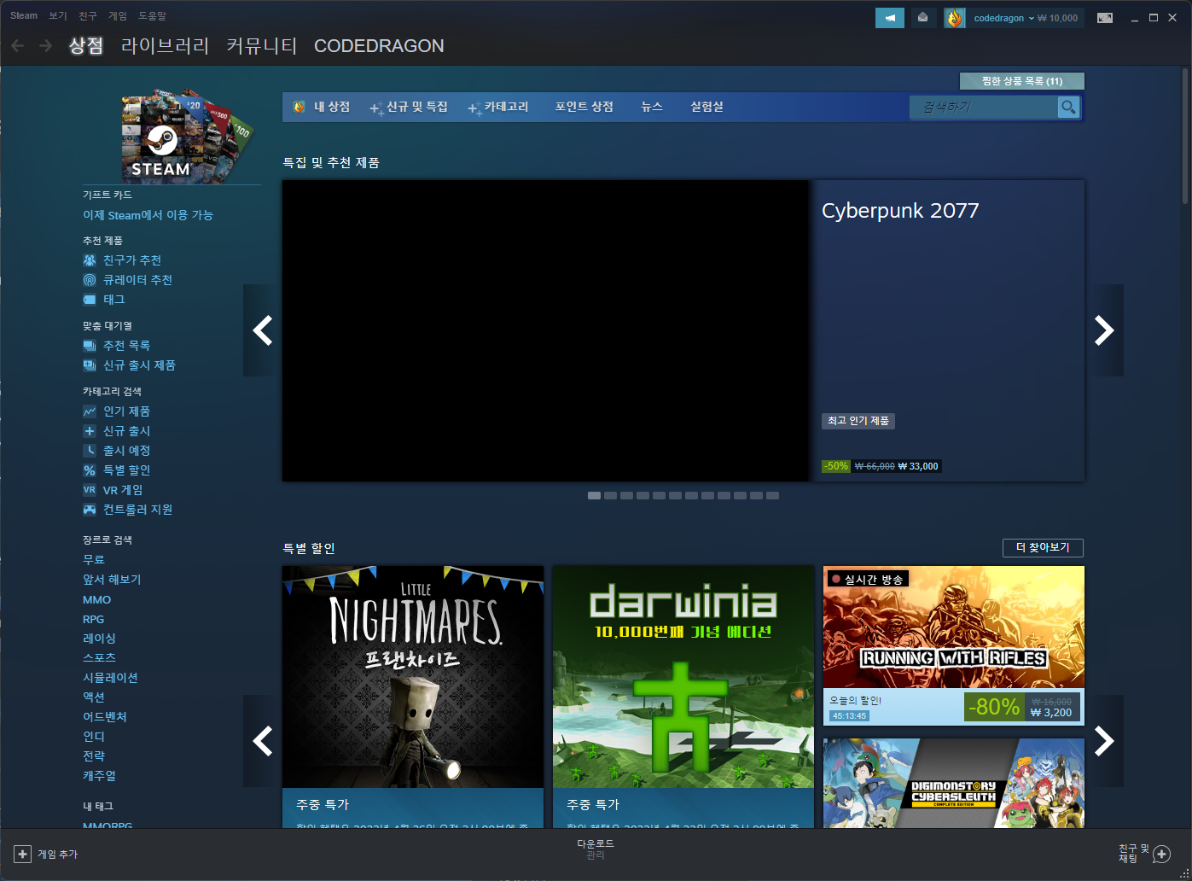This screenshot has width=1192, height=881.
Task: Click the search magnifier button
Action: click(1068, 107)
